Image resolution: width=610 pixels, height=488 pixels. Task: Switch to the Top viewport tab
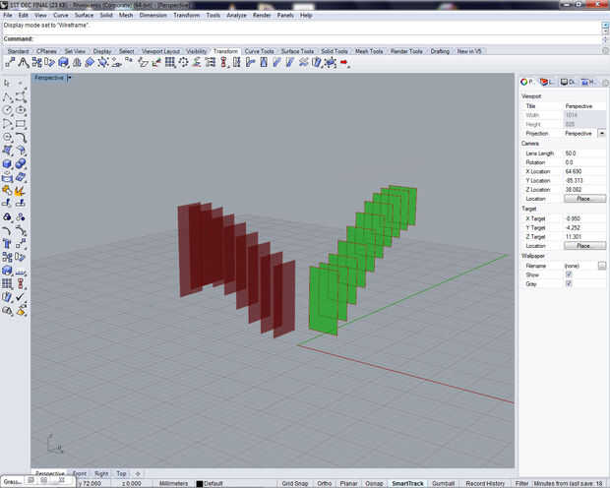point(121,473)
